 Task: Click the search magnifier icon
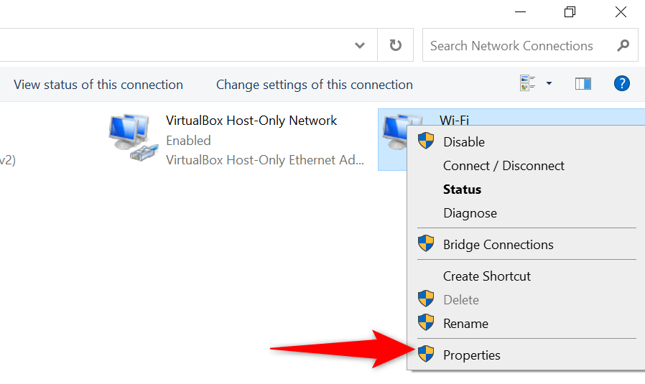coord(623,46)
